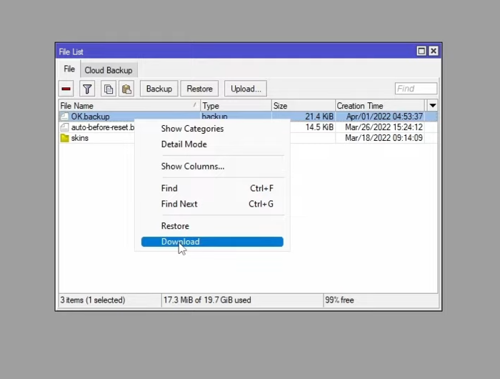Click the paste clipboard icon
Image resolution: width=500 pixels, height=379 pixels.
click(126, 89)
